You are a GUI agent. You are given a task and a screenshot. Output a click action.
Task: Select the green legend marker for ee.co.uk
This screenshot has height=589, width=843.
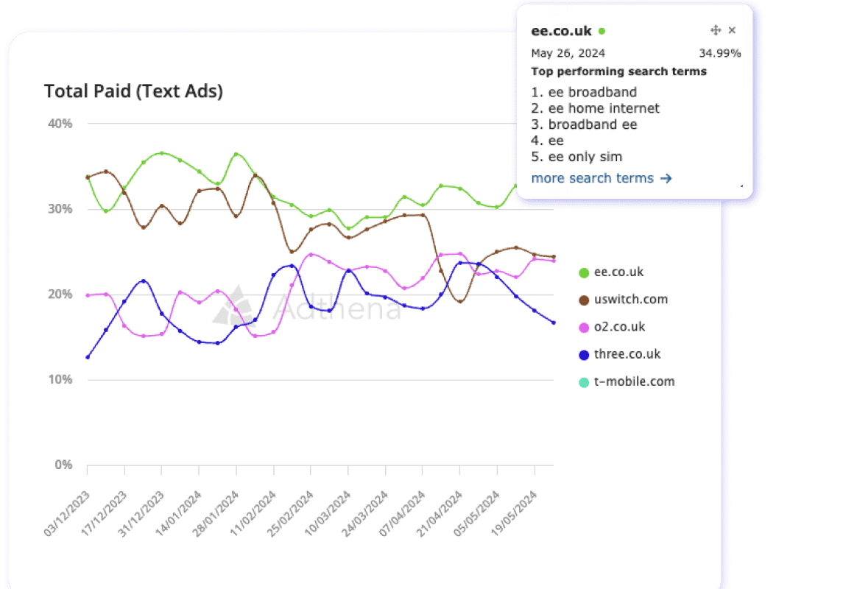click(x=585, y=272)
